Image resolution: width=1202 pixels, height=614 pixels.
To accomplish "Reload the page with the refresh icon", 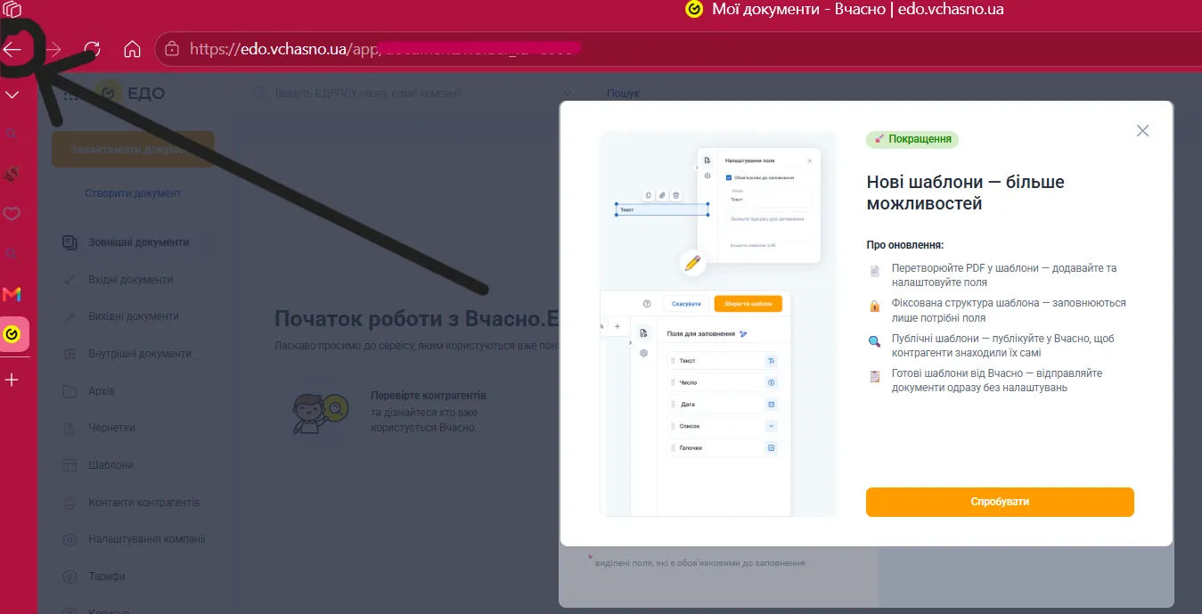I will (x=92, y=50).
